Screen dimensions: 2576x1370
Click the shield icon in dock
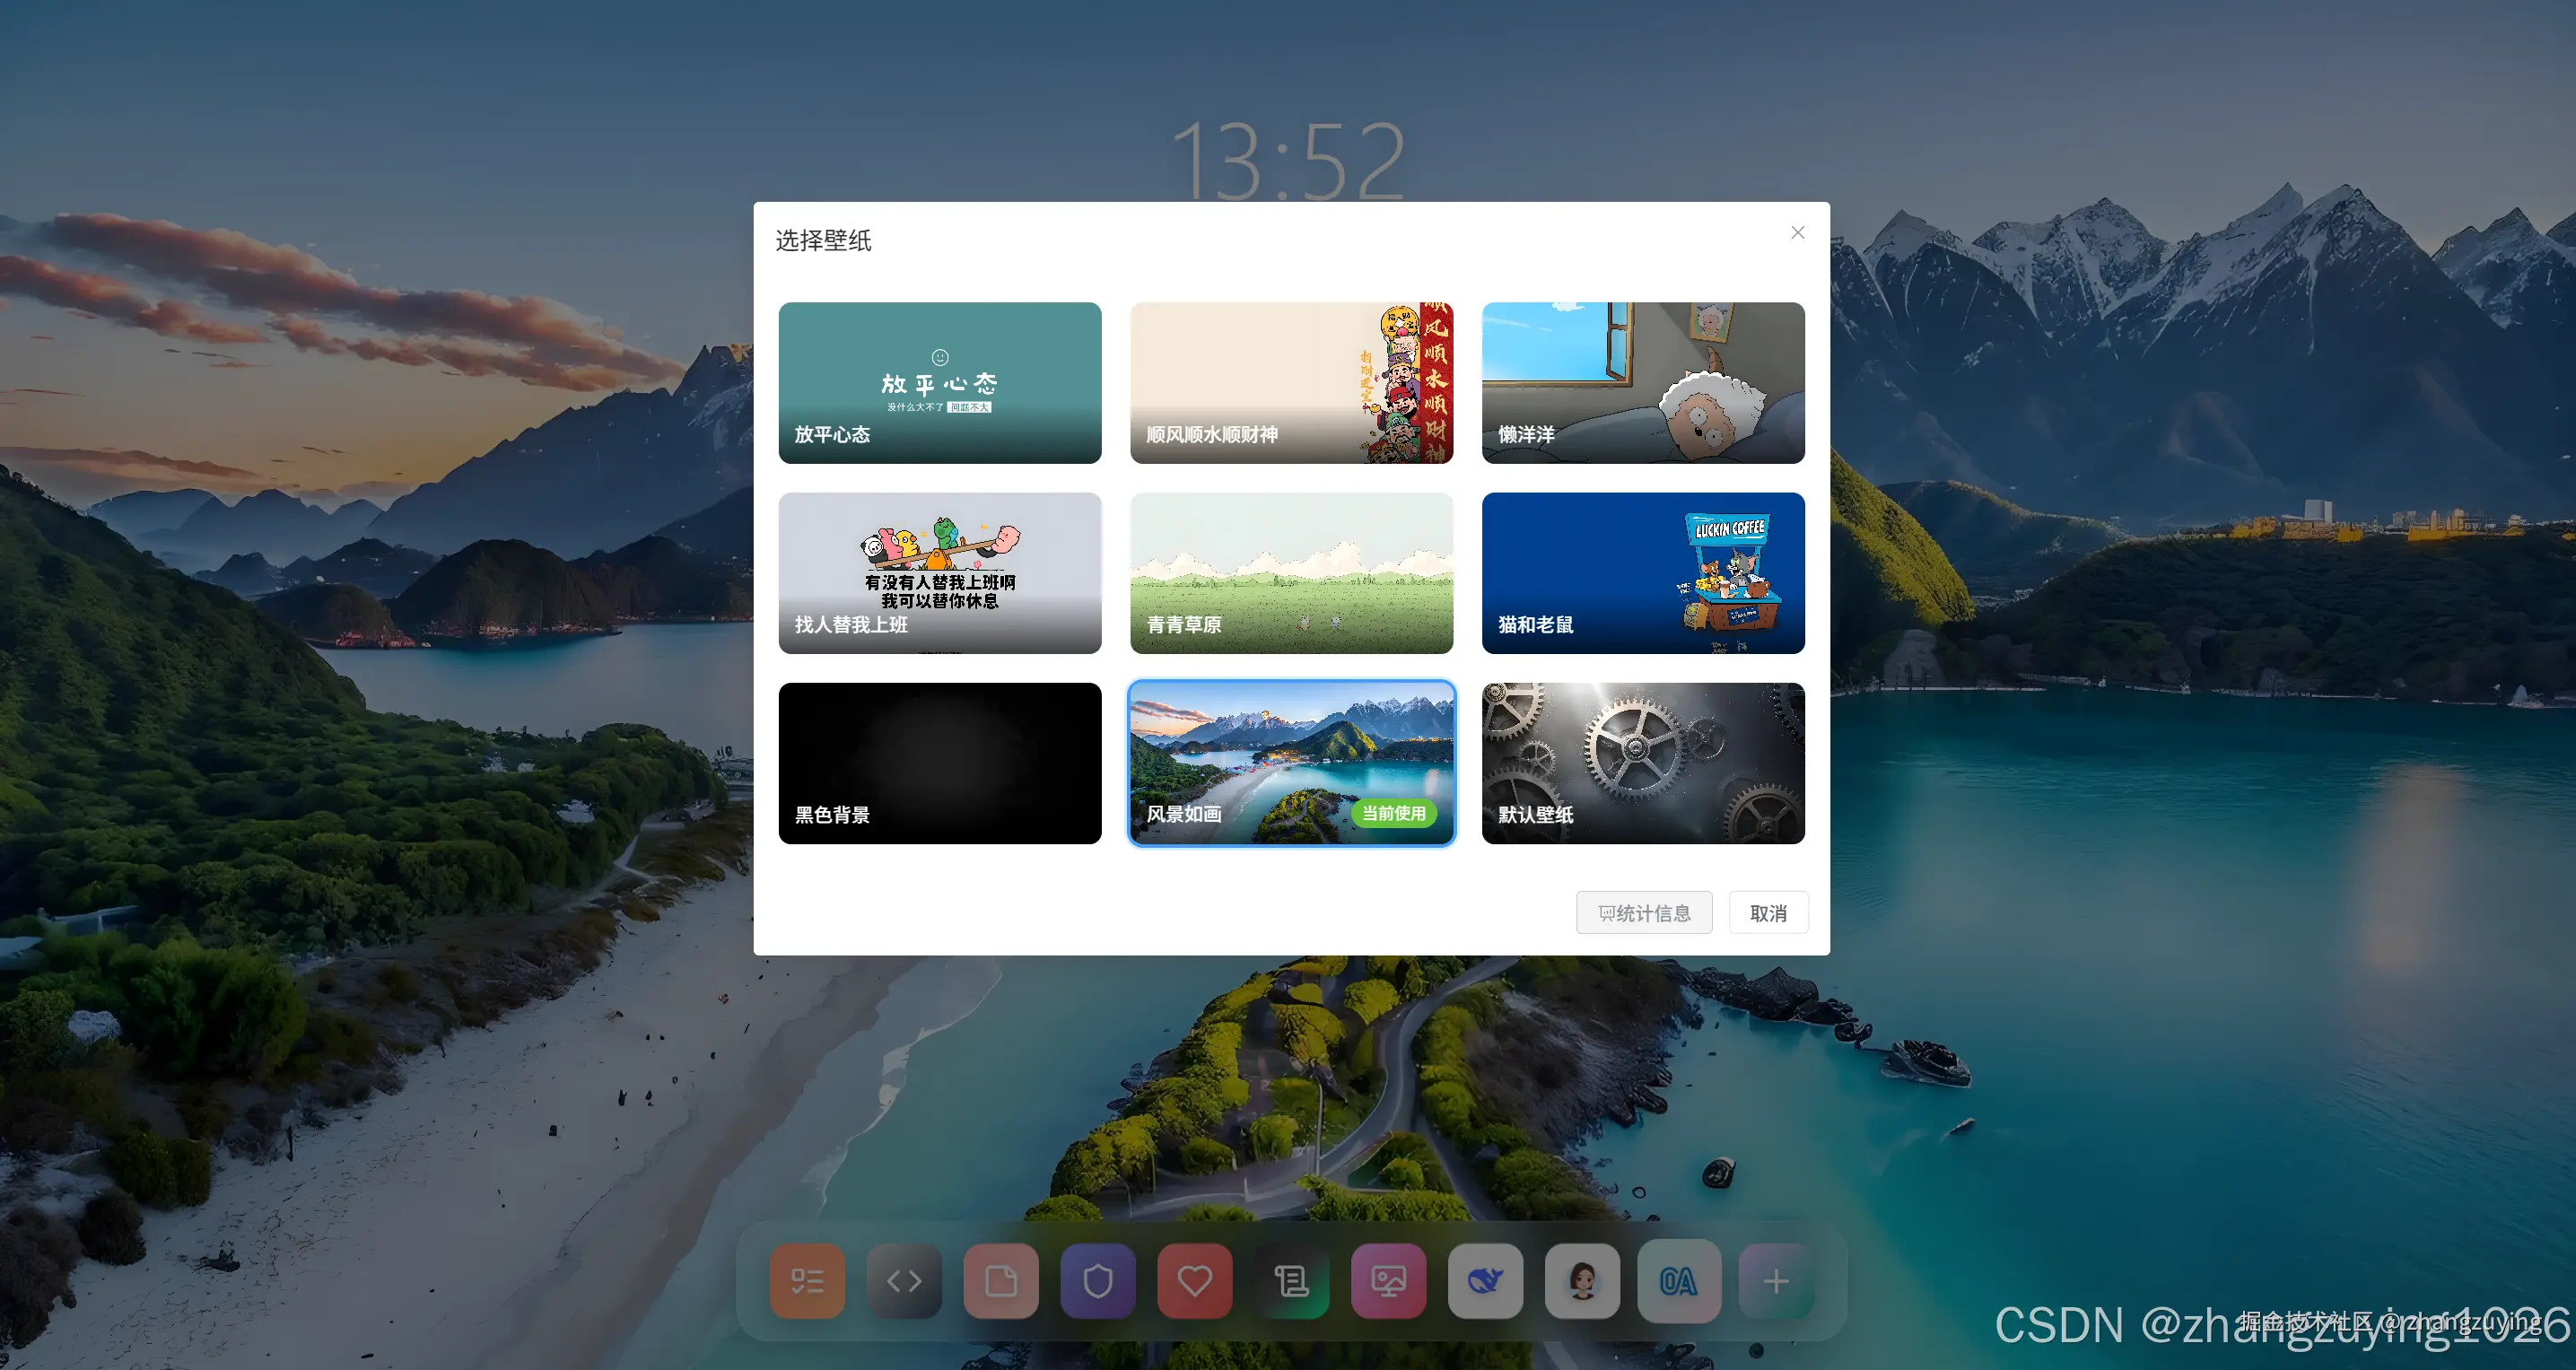[1097, 1281]
